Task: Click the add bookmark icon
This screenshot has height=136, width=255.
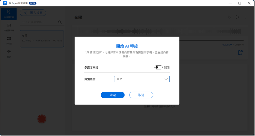Action: (x=240, y=53)
